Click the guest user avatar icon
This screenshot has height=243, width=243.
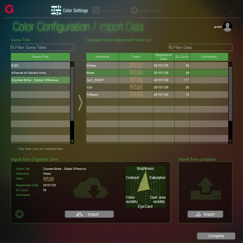pyautogui.click(x=227, y=27)
